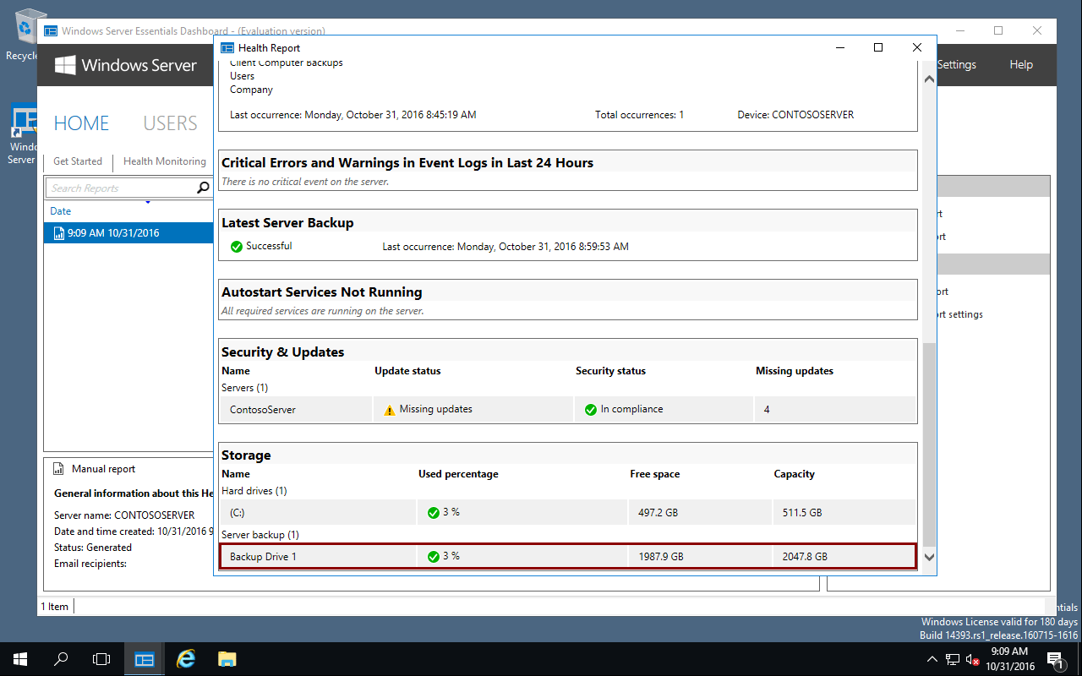Click the 497.2 GB free space value
1082x676 pixels.
(x=659, y=513)
